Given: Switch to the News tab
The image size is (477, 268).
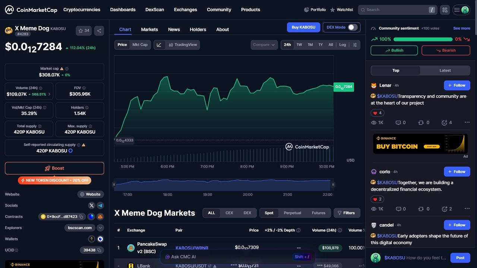Looking at the screenshot, I should (x=174, y=29).
